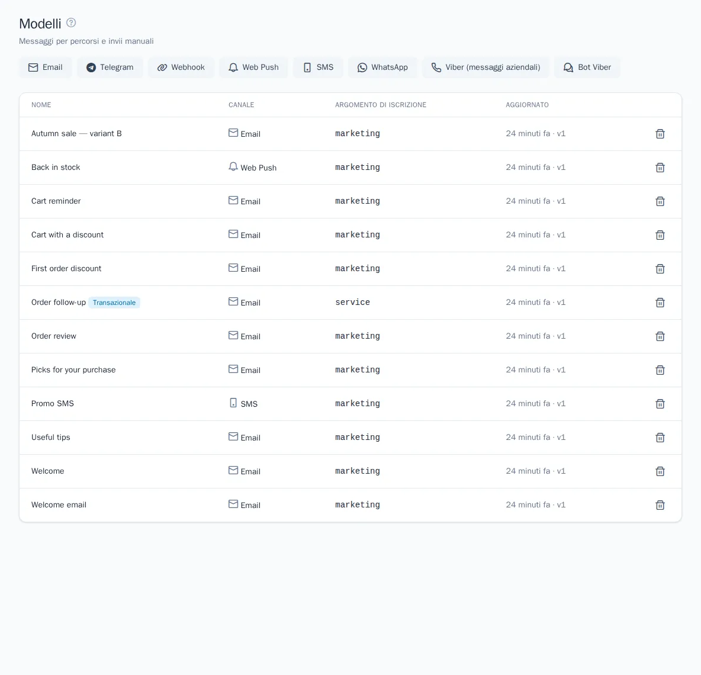
Task: Click the help icon next to Modelli
Action: [71, 22]
